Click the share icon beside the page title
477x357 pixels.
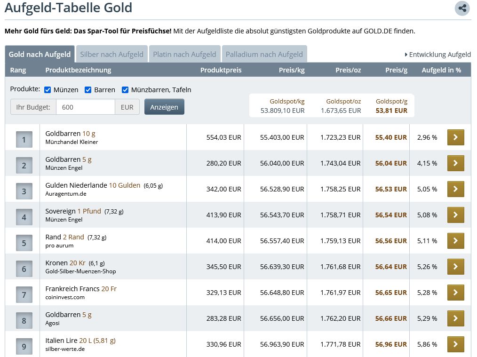coord(462,8)
